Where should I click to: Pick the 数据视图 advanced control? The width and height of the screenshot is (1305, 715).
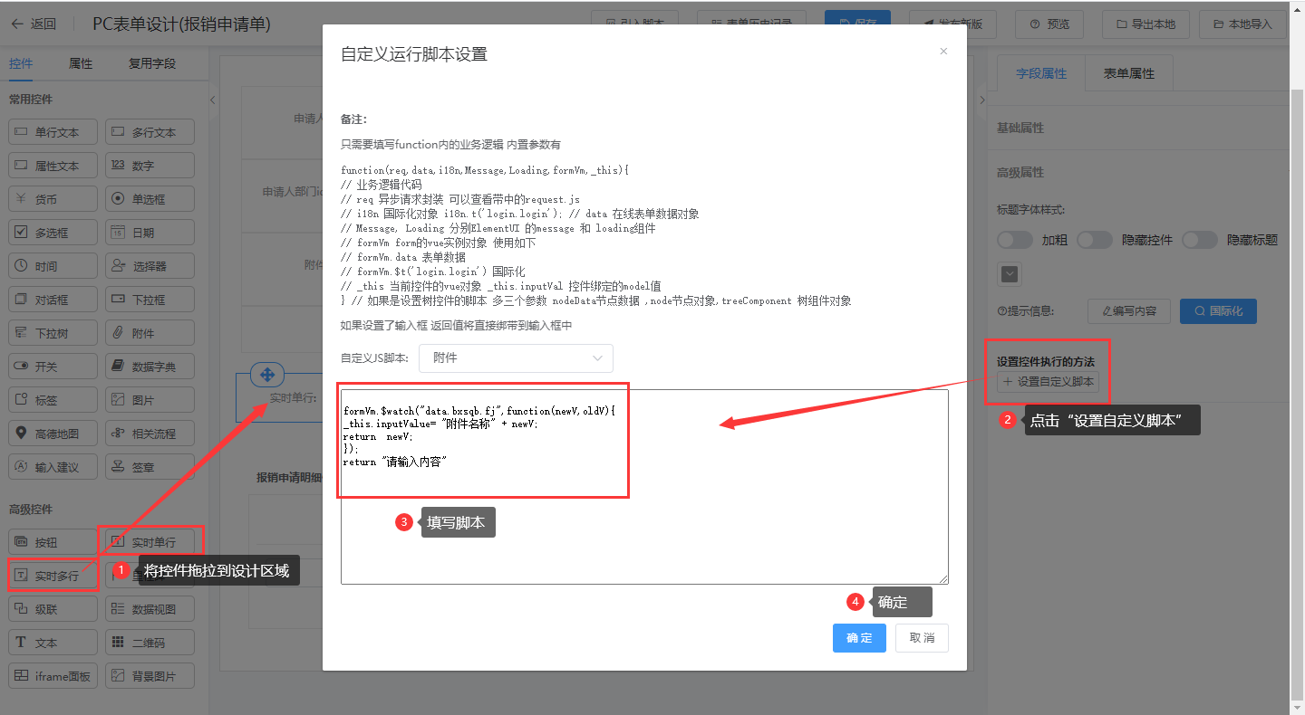pyautogui.click(x=150, y=609)
